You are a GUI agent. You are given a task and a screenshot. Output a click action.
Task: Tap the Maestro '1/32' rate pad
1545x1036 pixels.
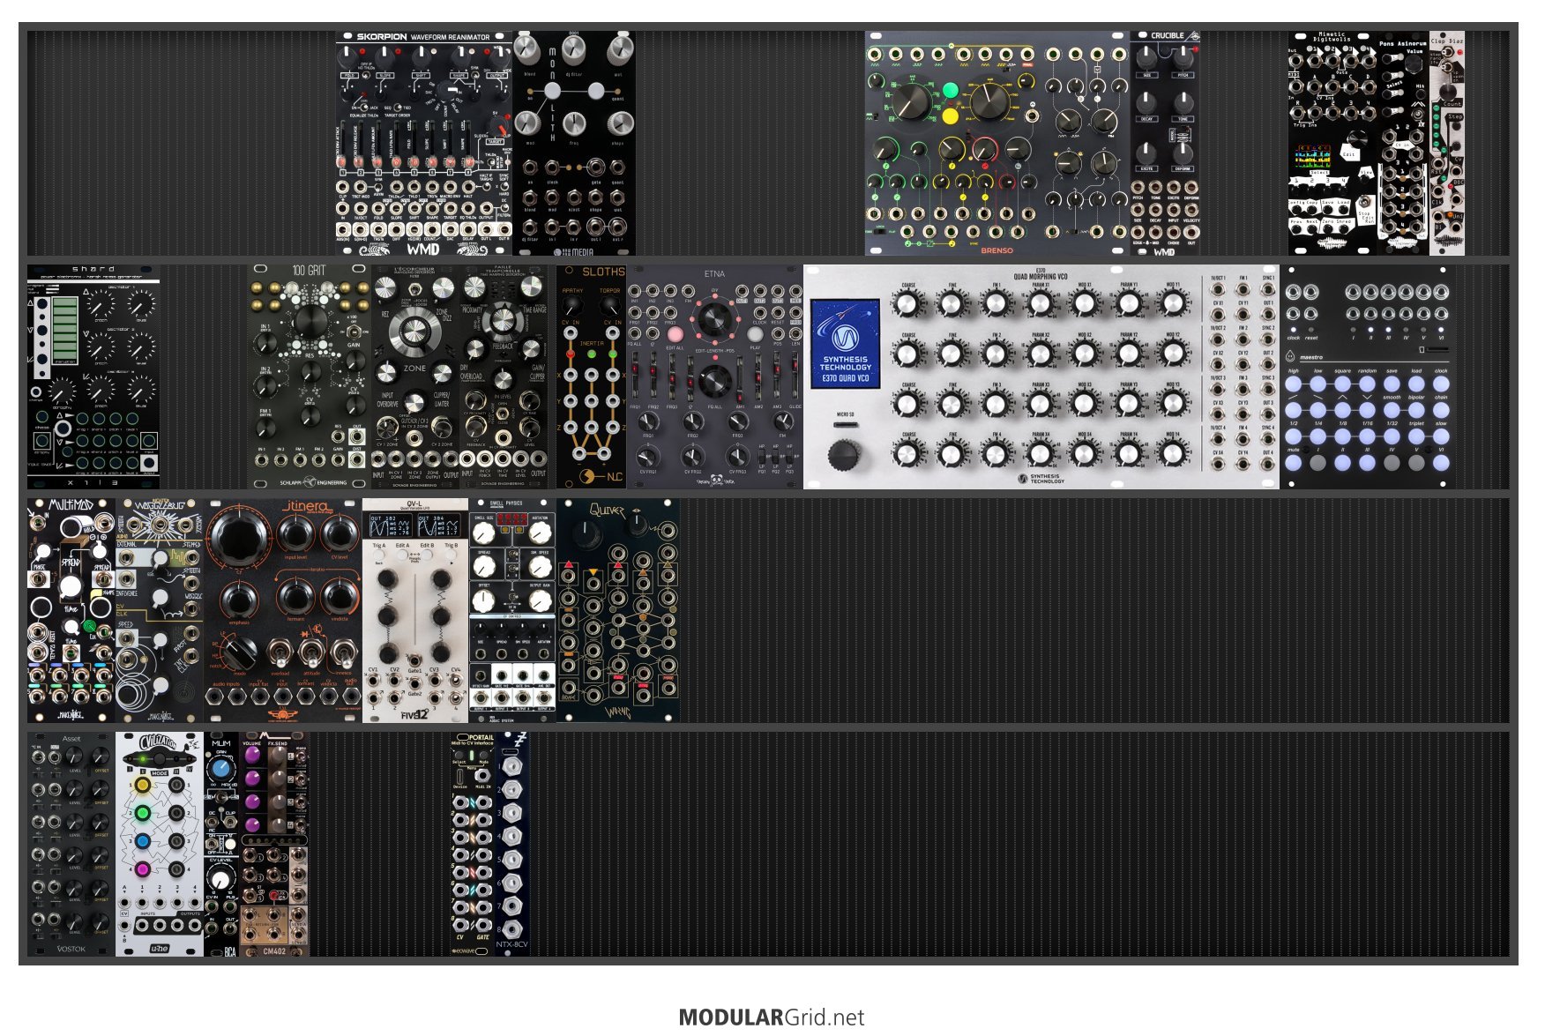point(1392,436)
